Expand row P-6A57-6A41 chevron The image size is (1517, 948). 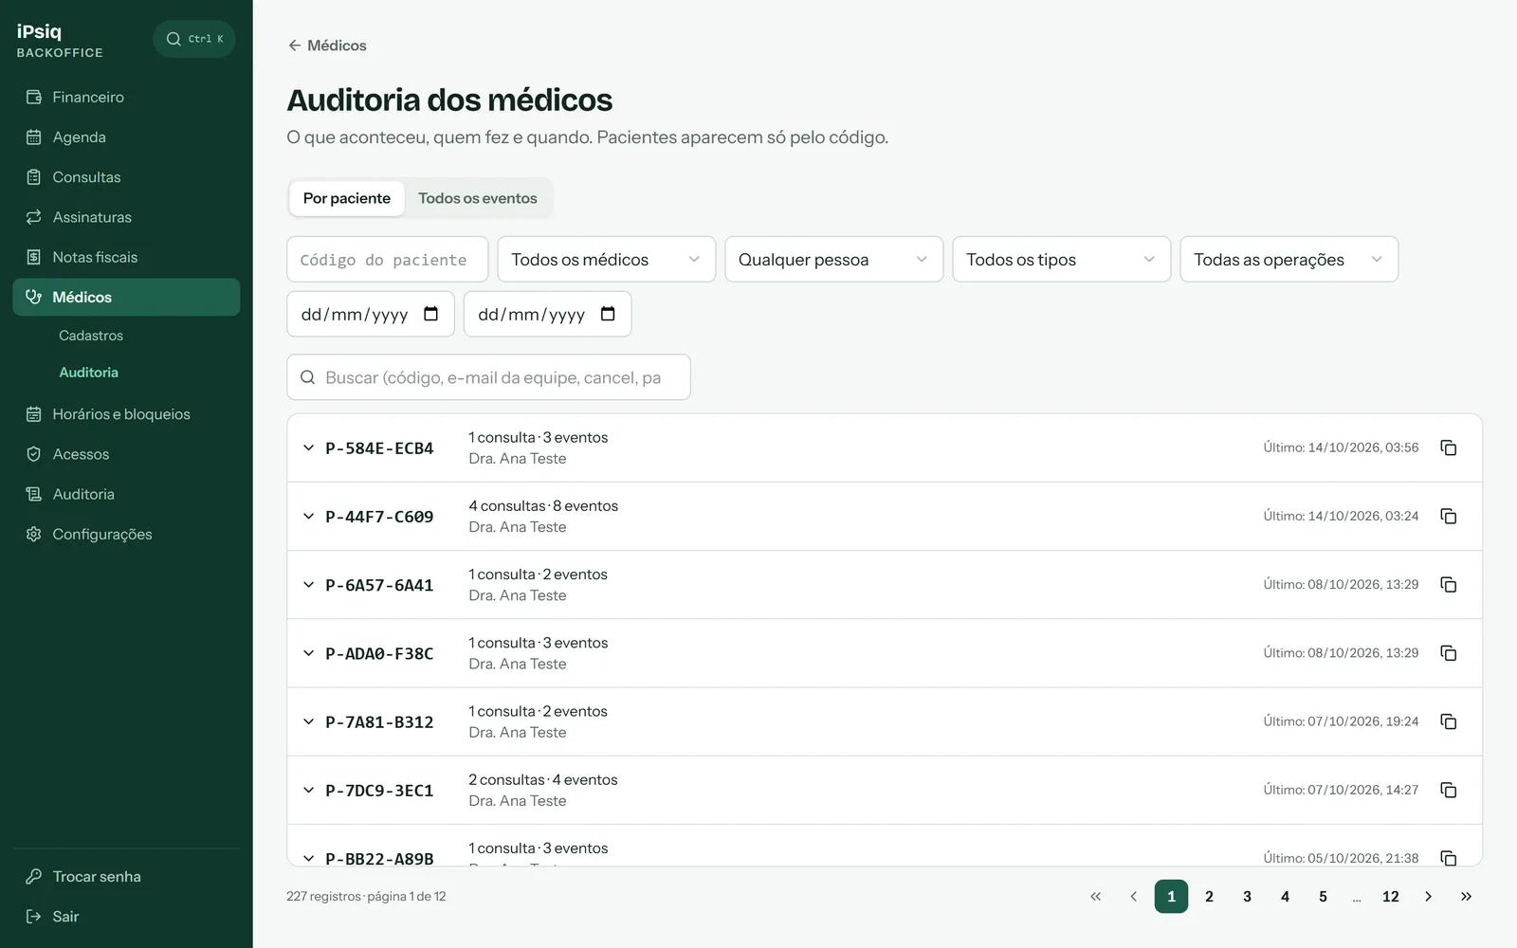[308, 585]
